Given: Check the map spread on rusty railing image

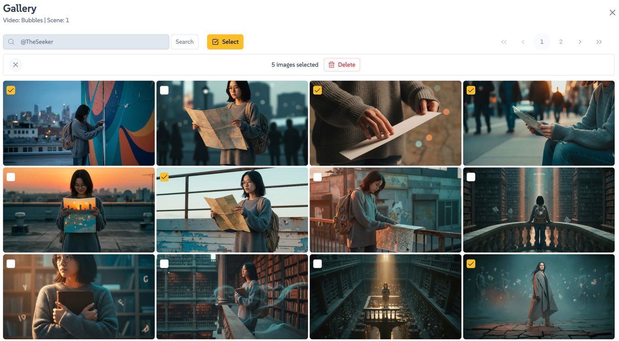Looking at the screenshot, I should 318,177.
